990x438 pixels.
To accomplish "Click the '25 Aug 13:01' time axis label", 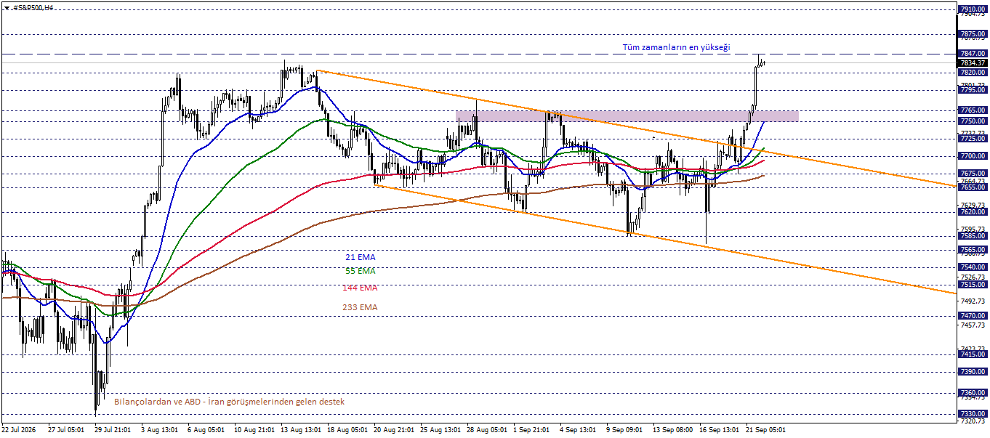I will click(x=439, y=430).
